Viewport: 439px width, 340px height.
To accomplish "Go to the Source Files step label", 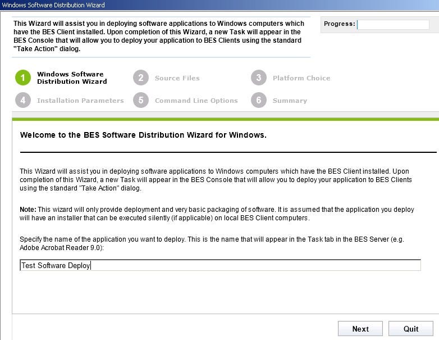I will click(177, 78).
